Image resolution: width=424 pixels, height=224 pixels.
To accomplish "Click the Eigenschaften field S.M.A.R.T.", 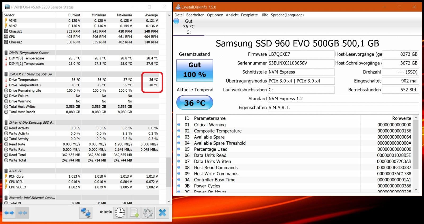I will pos(343,107).
